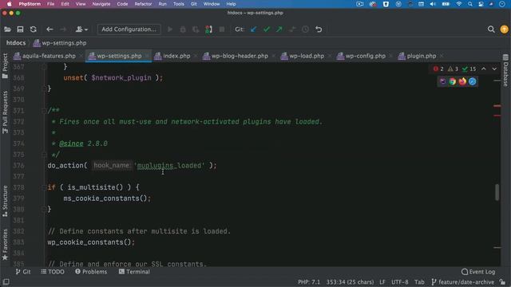Open the Git tool window at bottom

(x=23, y=272)
